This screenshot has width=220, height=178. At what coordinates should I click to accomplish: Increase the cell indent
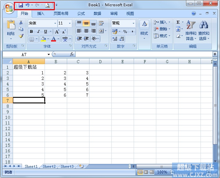[x=86, y=39]
